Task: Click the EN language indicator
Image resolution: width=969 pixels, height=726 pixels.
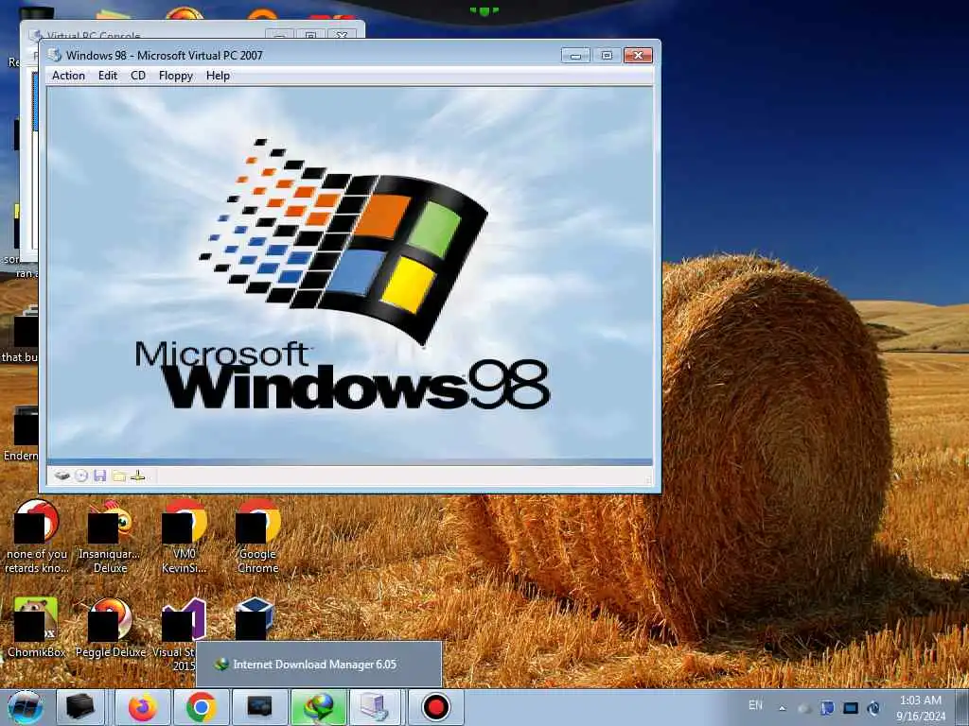Action: pyautogui.click(x=755, y=705)
